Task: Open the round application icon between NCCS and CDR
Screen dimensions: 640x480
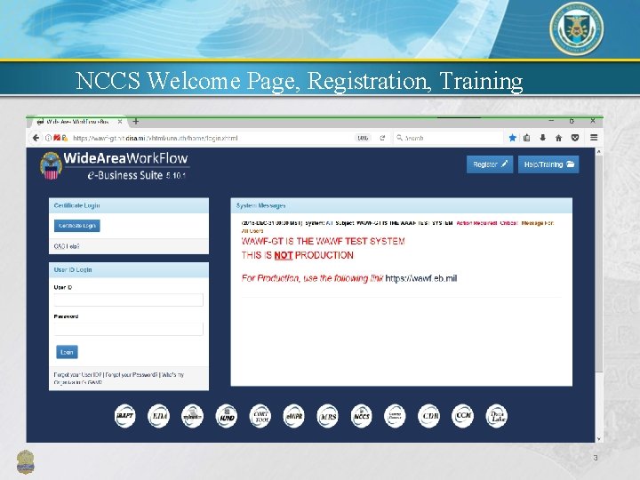Action: coord(395,416)
